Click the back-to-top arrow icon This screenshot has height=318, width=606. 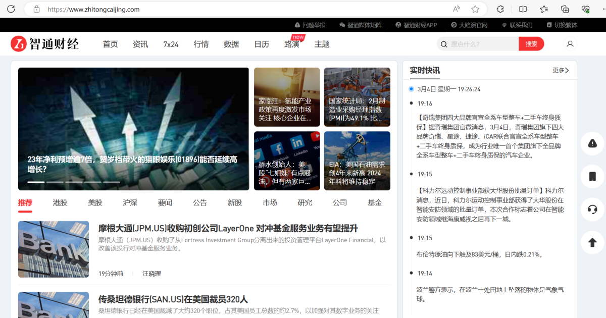point(592,242)
